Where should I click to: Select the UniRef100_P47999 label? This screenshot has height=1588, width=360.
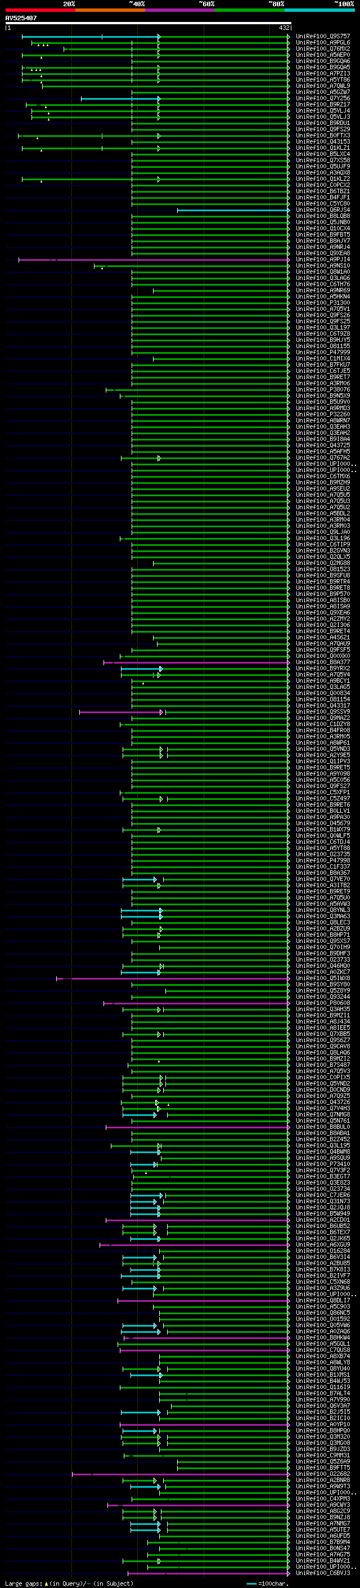(322, 353)
